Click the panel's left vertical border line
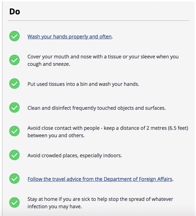 click(x=2, y=108)
